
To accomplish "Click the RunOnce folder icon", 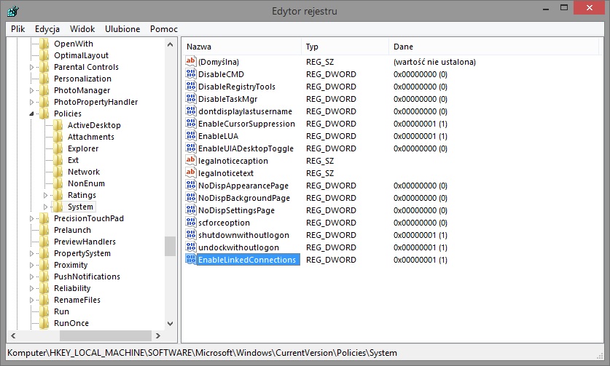I will point(44,323).
